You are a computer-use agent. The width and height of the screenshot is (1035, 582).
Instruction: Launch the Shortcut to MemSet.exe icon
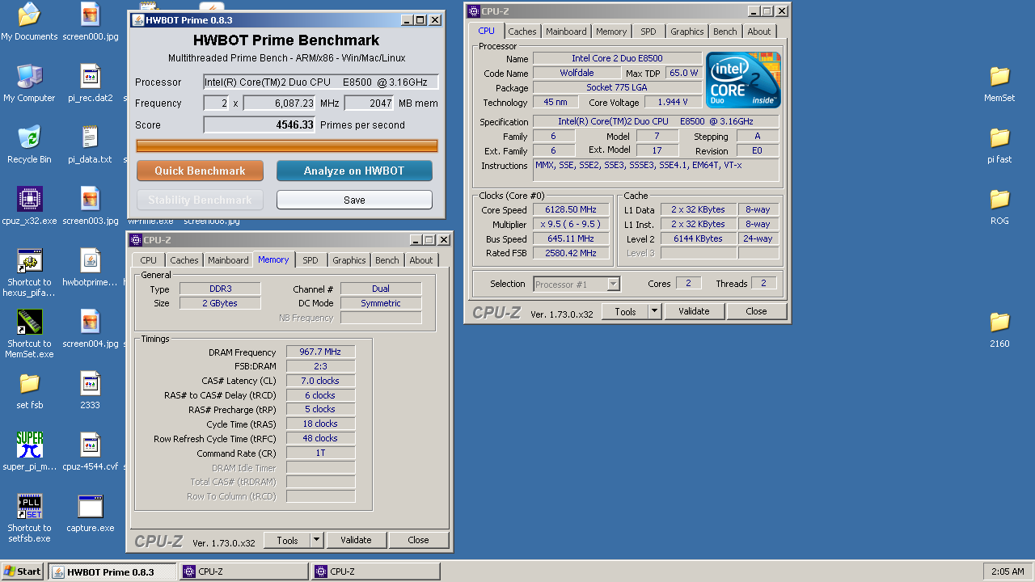(29, 322)
